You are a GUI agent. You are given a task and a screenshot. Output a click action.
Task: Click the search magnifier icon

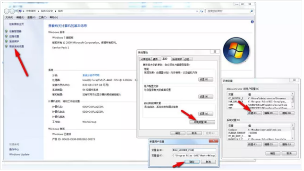click(x=251, y=11)
